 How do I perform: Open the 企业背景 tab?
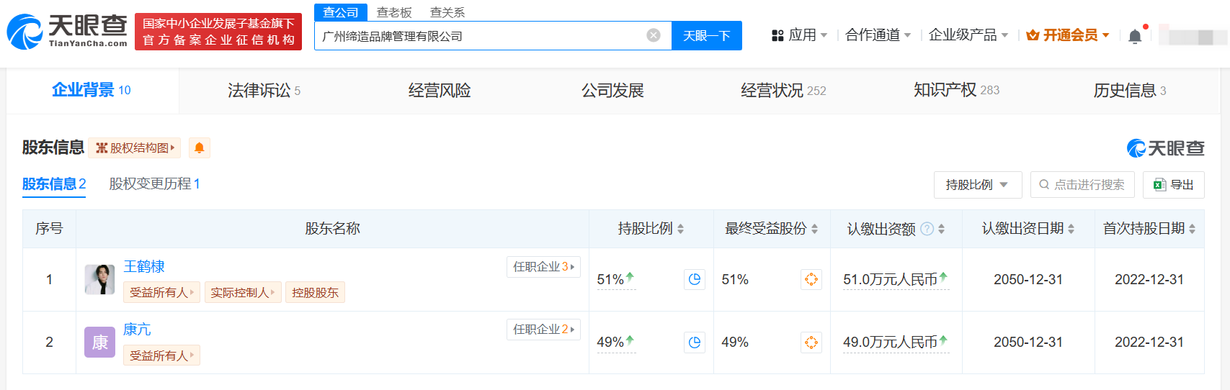coord(92,90)
